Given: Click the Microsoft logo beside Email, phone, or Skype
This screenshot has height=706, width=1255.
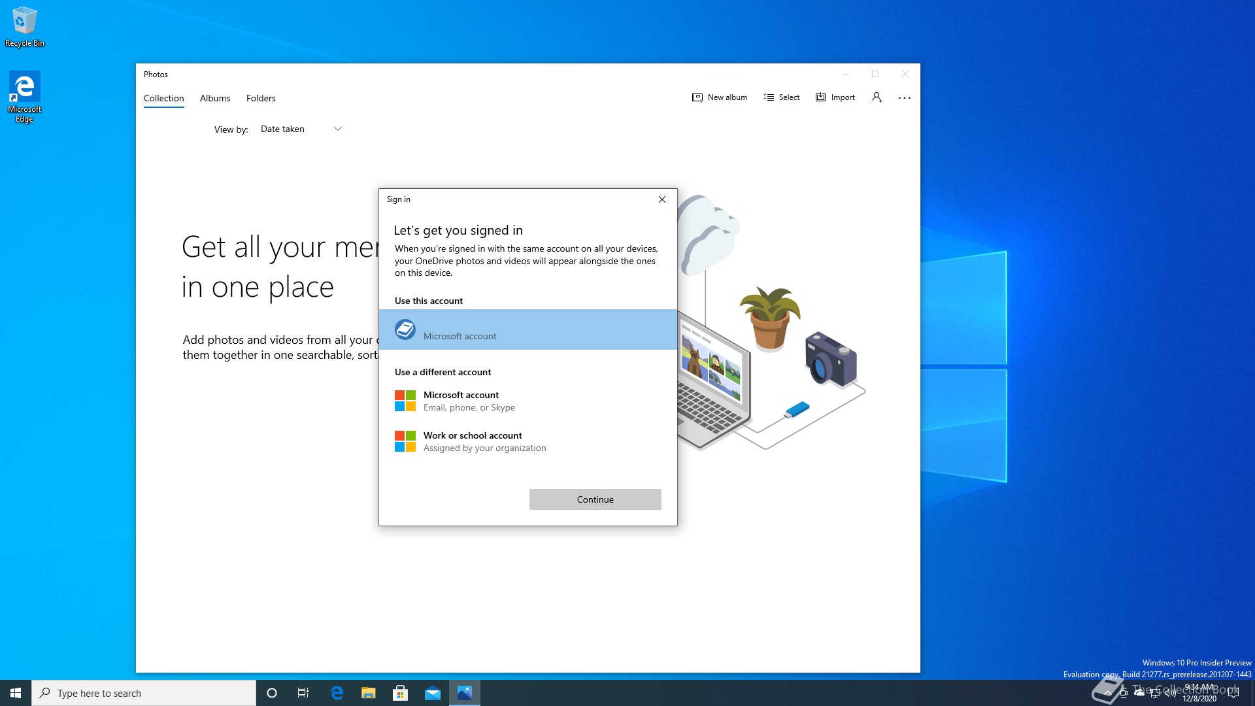Looking at the screenshot, I should coord(405,401).
